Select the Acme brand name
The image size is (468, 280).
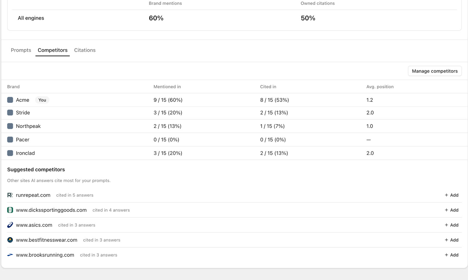(23, 100)
